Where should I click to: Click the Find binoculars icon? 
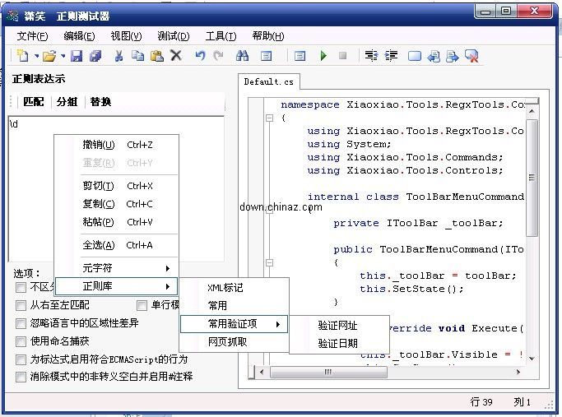tap(242, 56)
